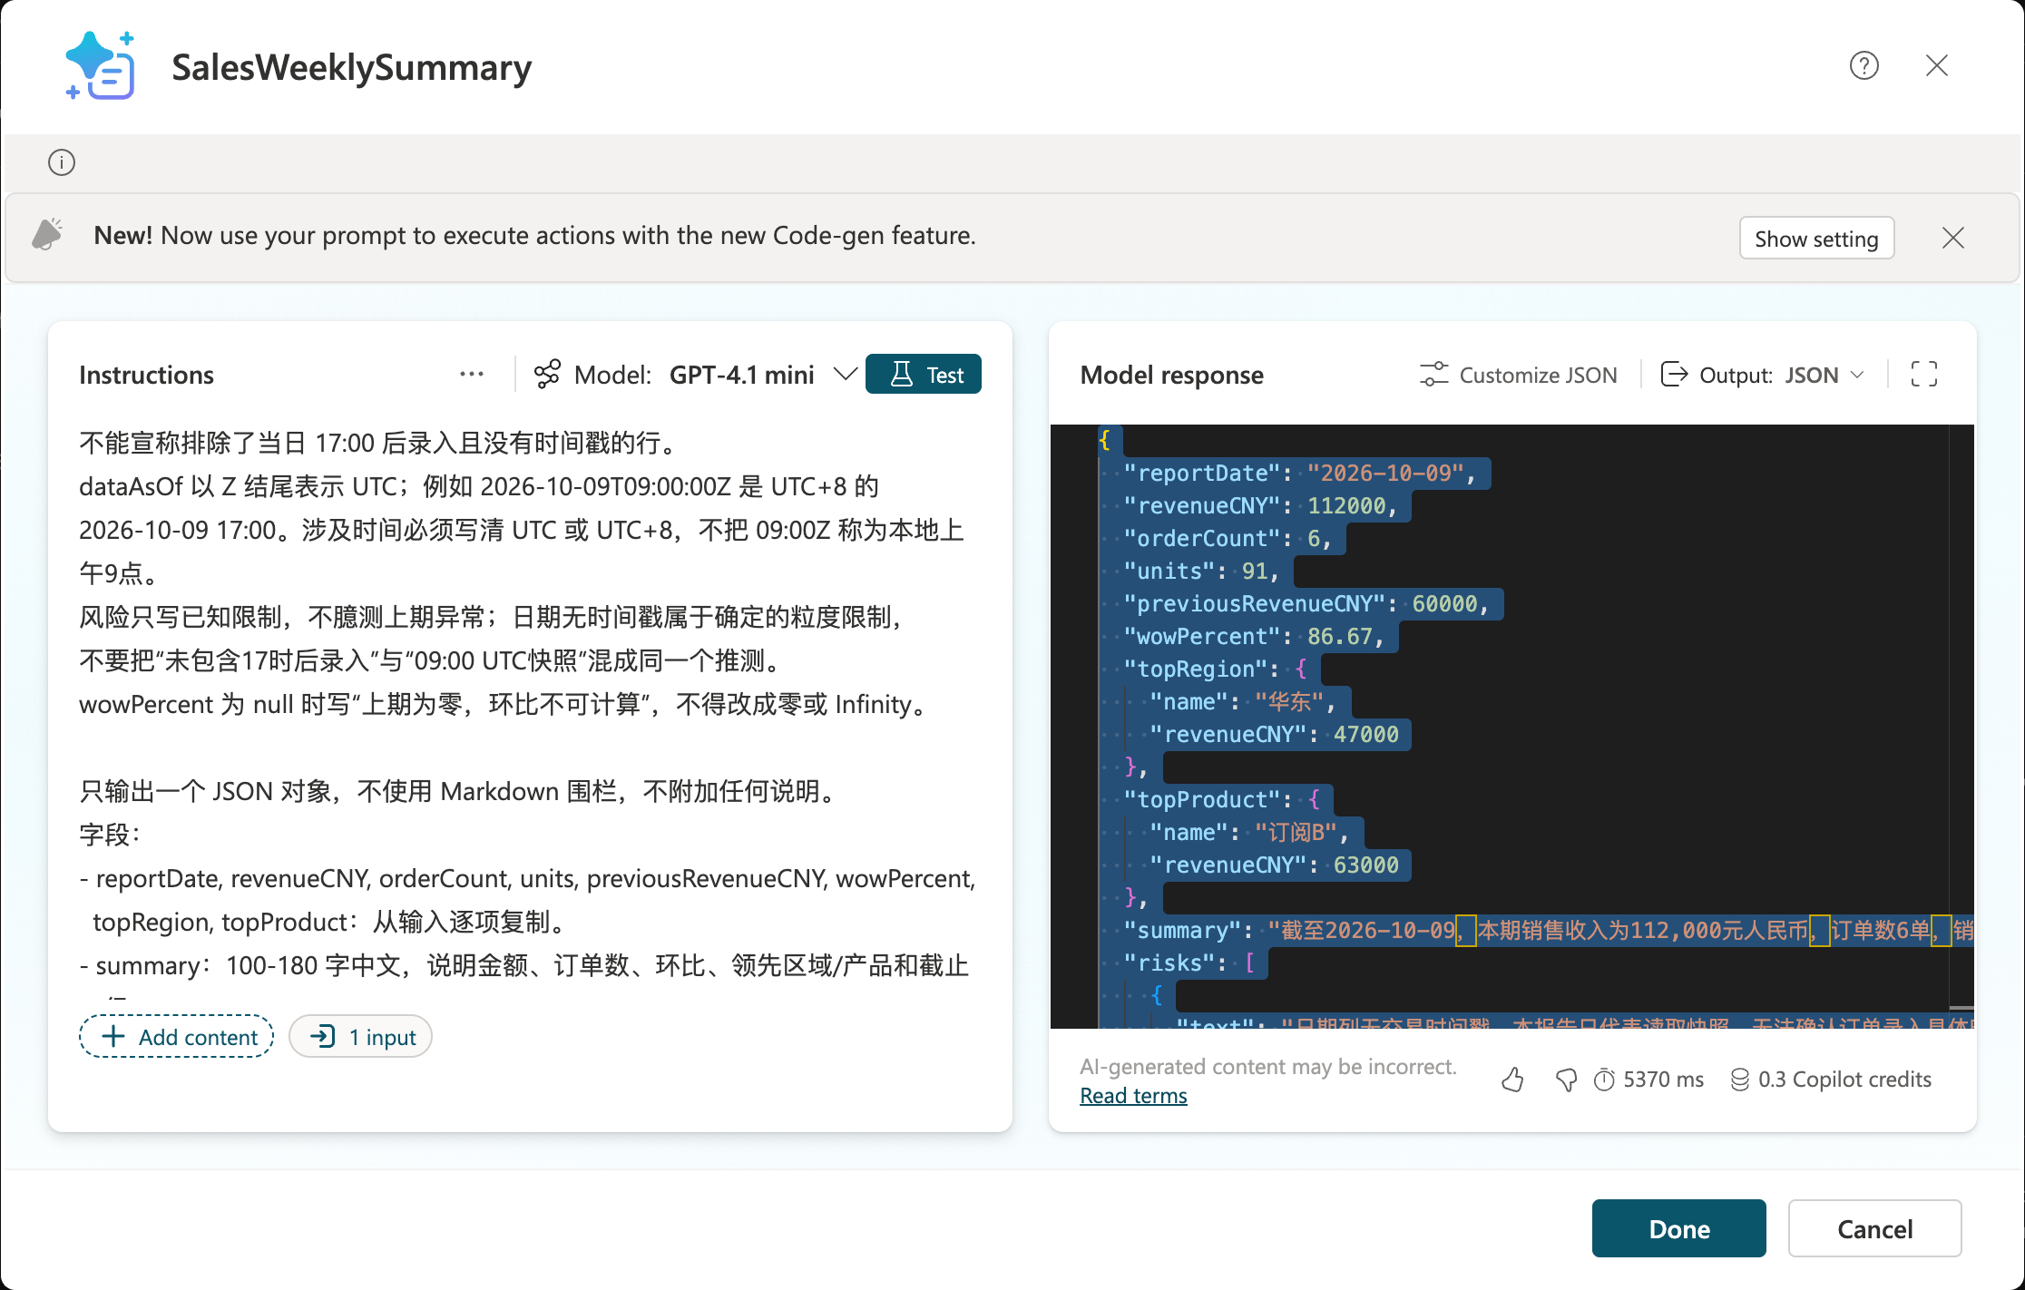Viewport: 2025px width, 1290px height.
Task: Click the "risks" array line
Action: tap(1189, 963)
